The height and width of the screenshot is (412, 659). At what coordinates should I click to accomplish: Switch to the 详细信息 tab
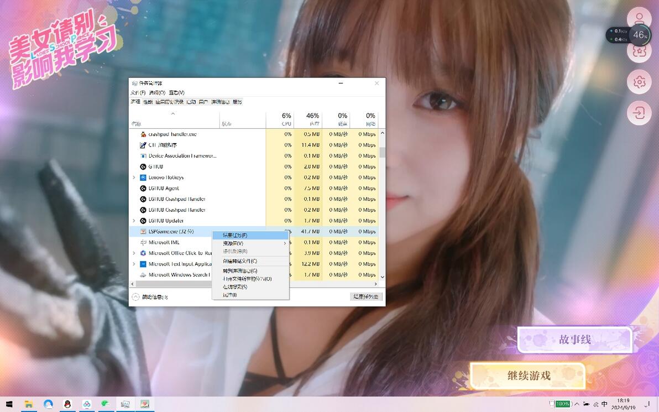(220, 102)
